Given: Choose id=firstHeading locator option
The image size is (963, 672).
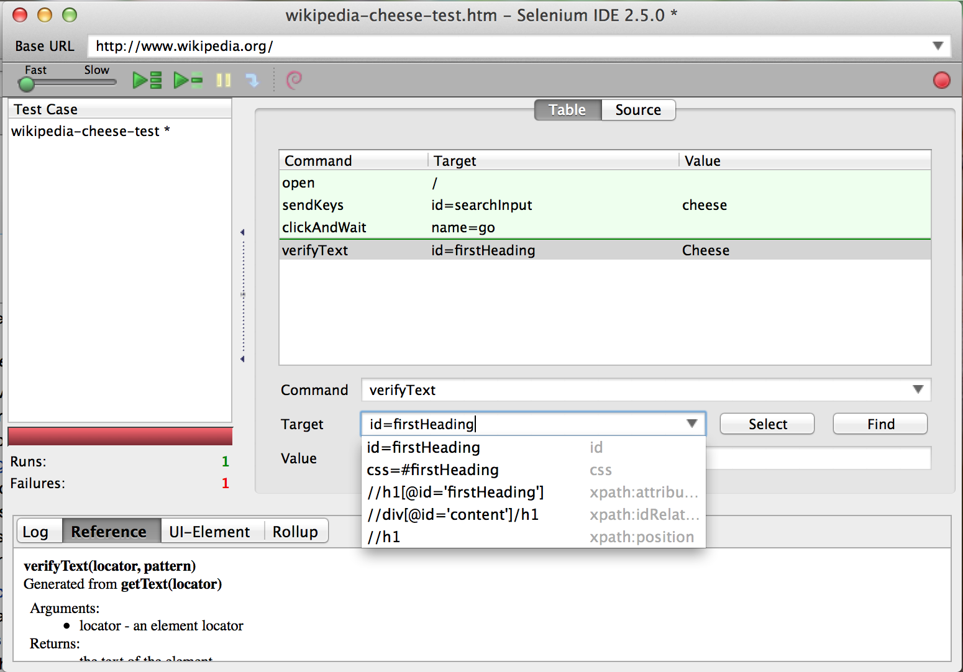Looking at the screenshot, I should (534, 447).
